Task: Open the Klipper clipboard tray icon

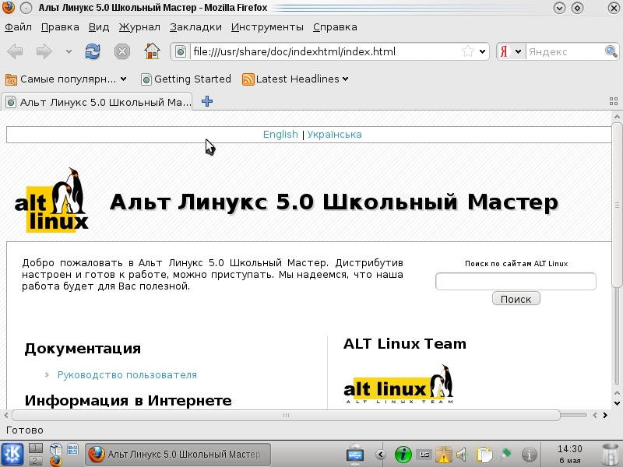Action: [x=484, y=455]
